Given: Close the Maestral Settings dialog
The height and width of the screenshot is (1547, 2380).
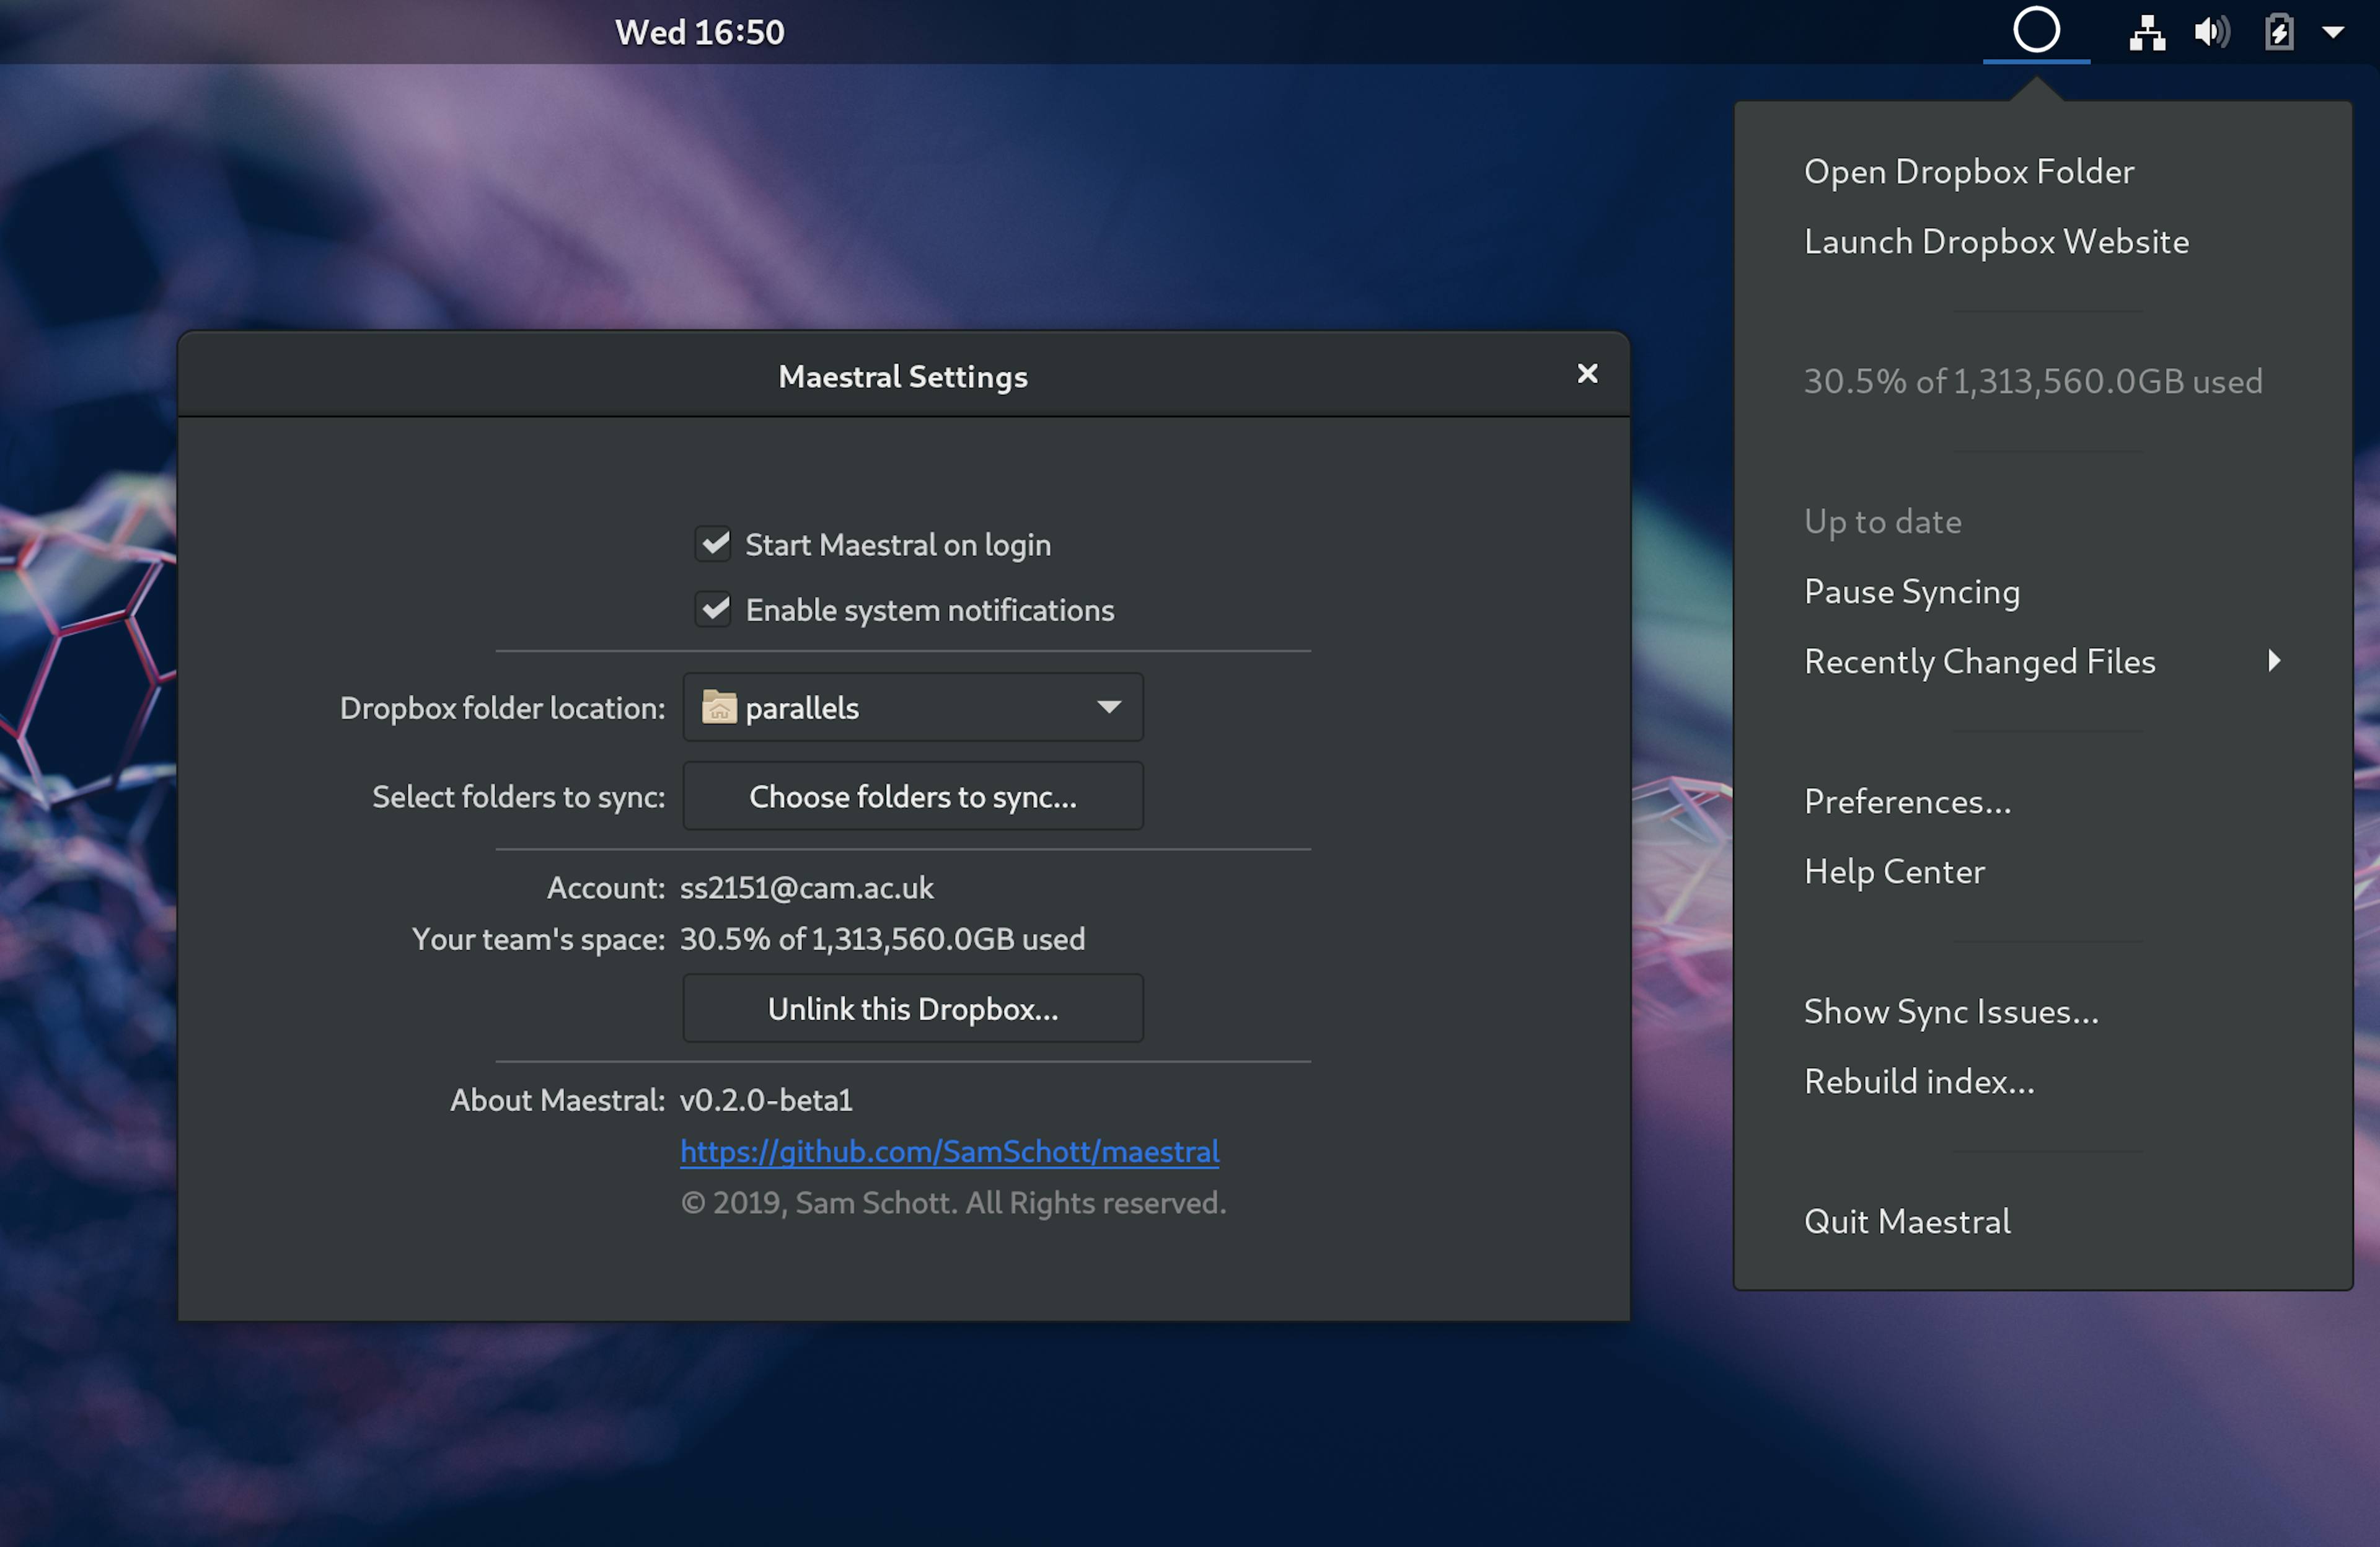Looking at the screenshot, I should click(1587, 374).
